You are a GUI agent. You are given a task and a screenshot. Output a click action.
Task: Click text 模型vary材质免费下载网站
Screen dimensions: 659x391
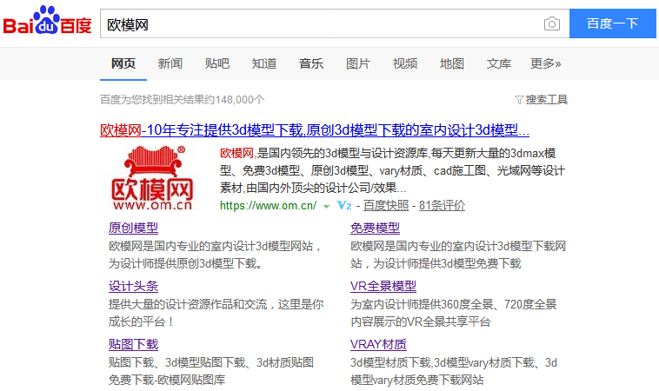click(x=417, y=380)
